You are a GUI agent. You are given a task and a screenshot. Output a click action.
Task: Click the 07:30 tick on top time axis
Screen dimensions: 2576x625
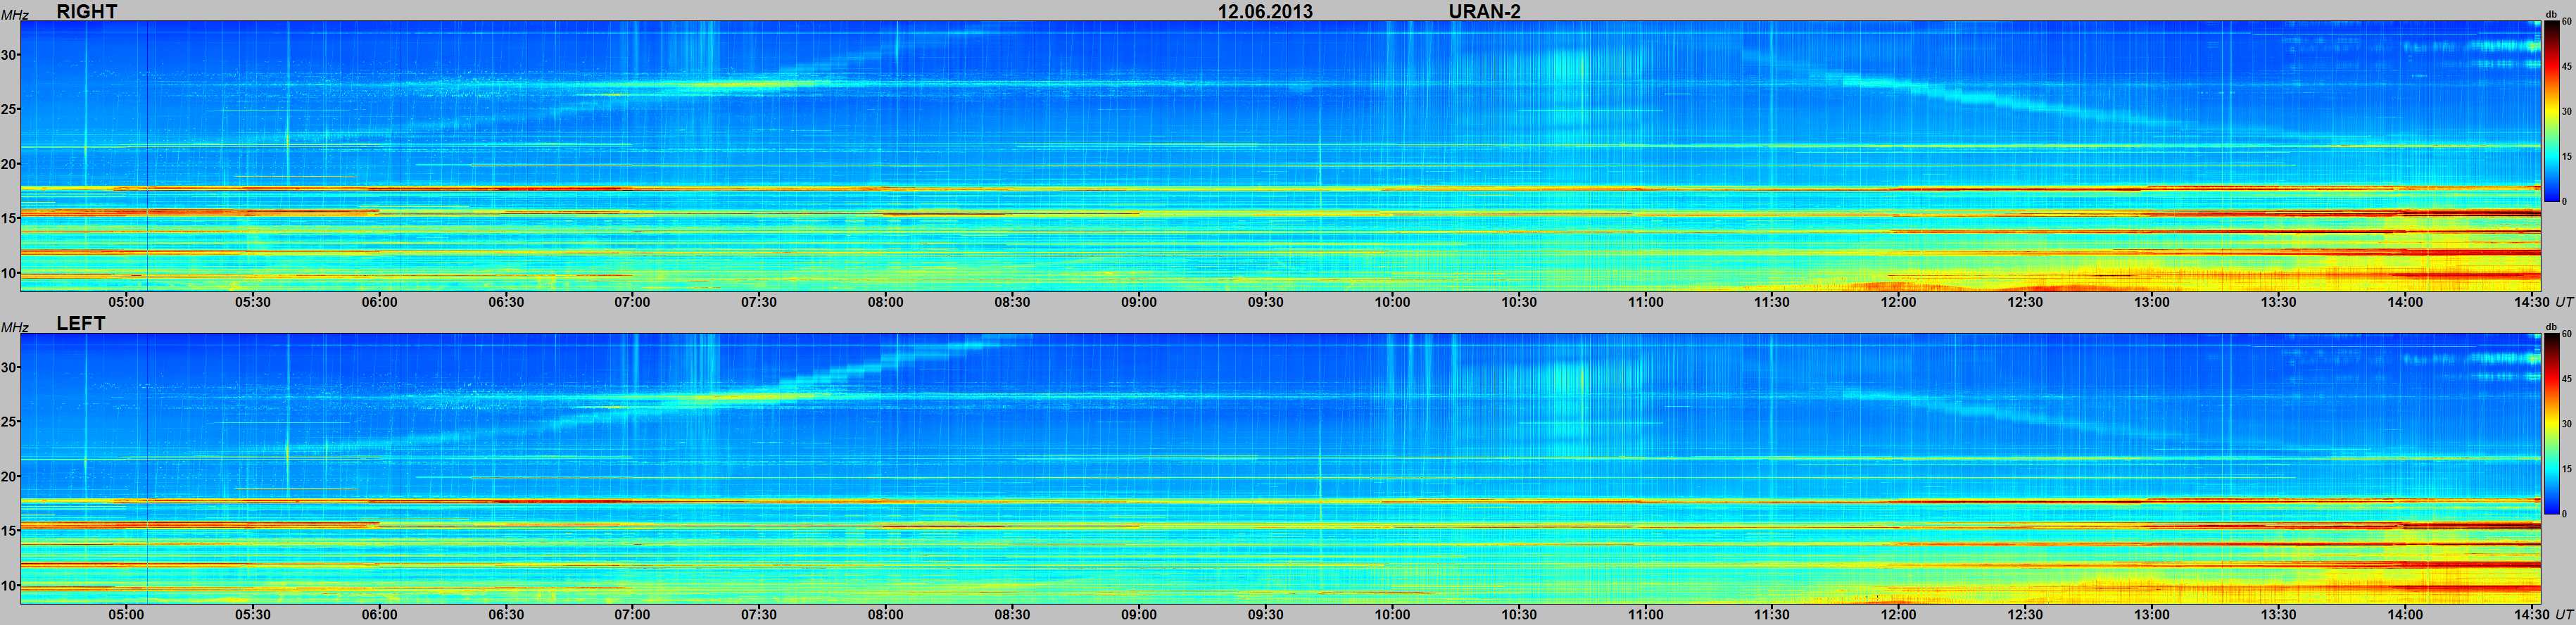[x=759, y=302]
